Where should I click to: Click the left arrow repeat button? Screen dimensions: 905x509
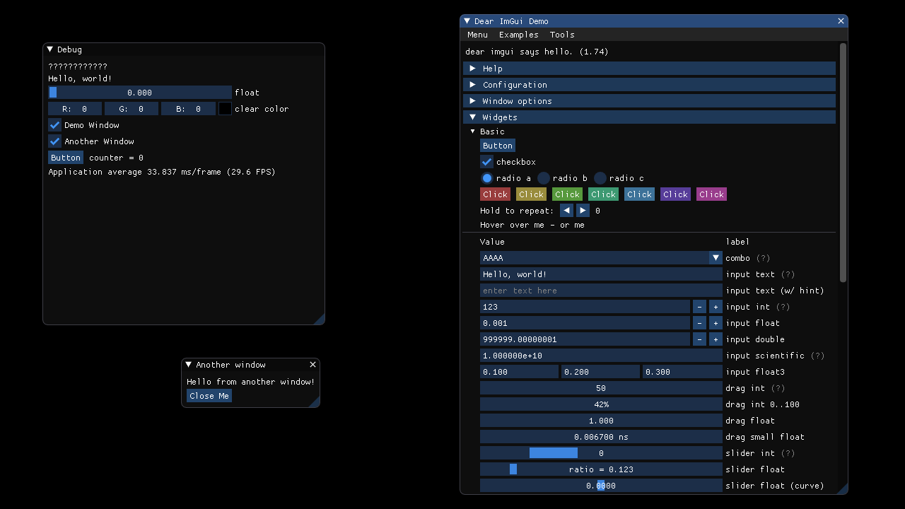[566, 211]
